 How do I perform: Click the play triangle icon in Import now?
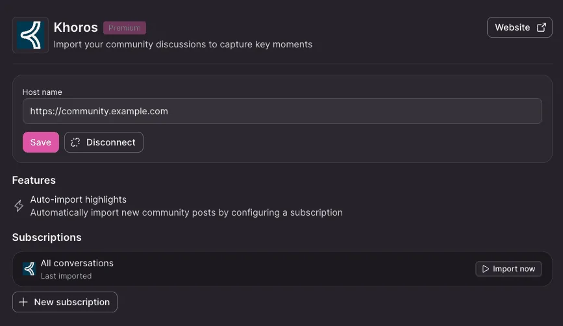click(486, 269)
